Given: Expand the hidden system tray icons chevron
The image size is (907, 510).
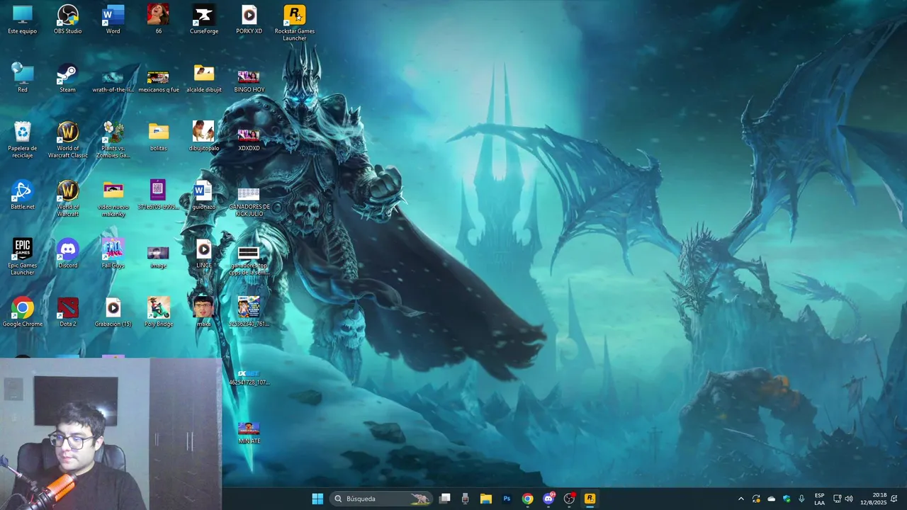Looking at the screenshot, I should (x=741, y=499).
